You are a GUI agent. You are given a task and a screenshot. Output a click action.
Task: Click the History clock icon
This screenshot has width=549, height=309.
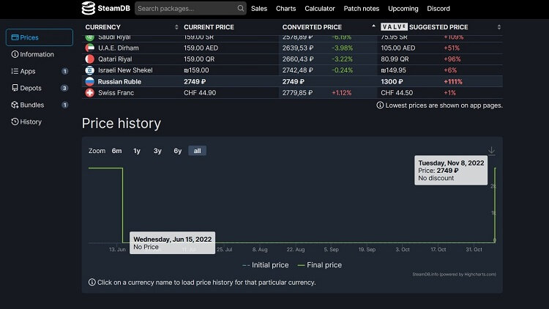point(15,122)
